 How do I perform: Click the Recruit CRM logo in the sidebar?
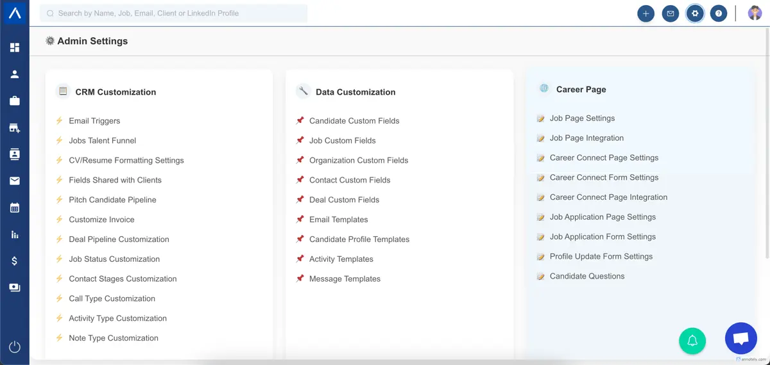tap(14, 13)
